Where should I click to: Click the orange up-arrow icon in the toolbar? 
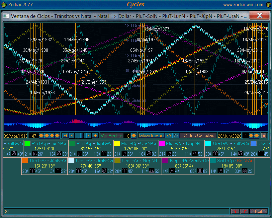point(264,135)
